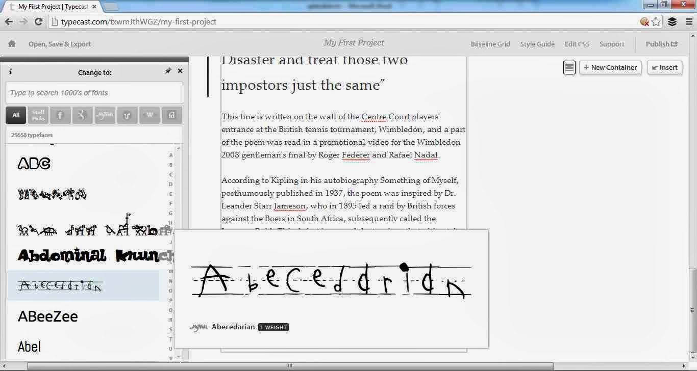Pin the Change to panel

(x=168, y=71)
